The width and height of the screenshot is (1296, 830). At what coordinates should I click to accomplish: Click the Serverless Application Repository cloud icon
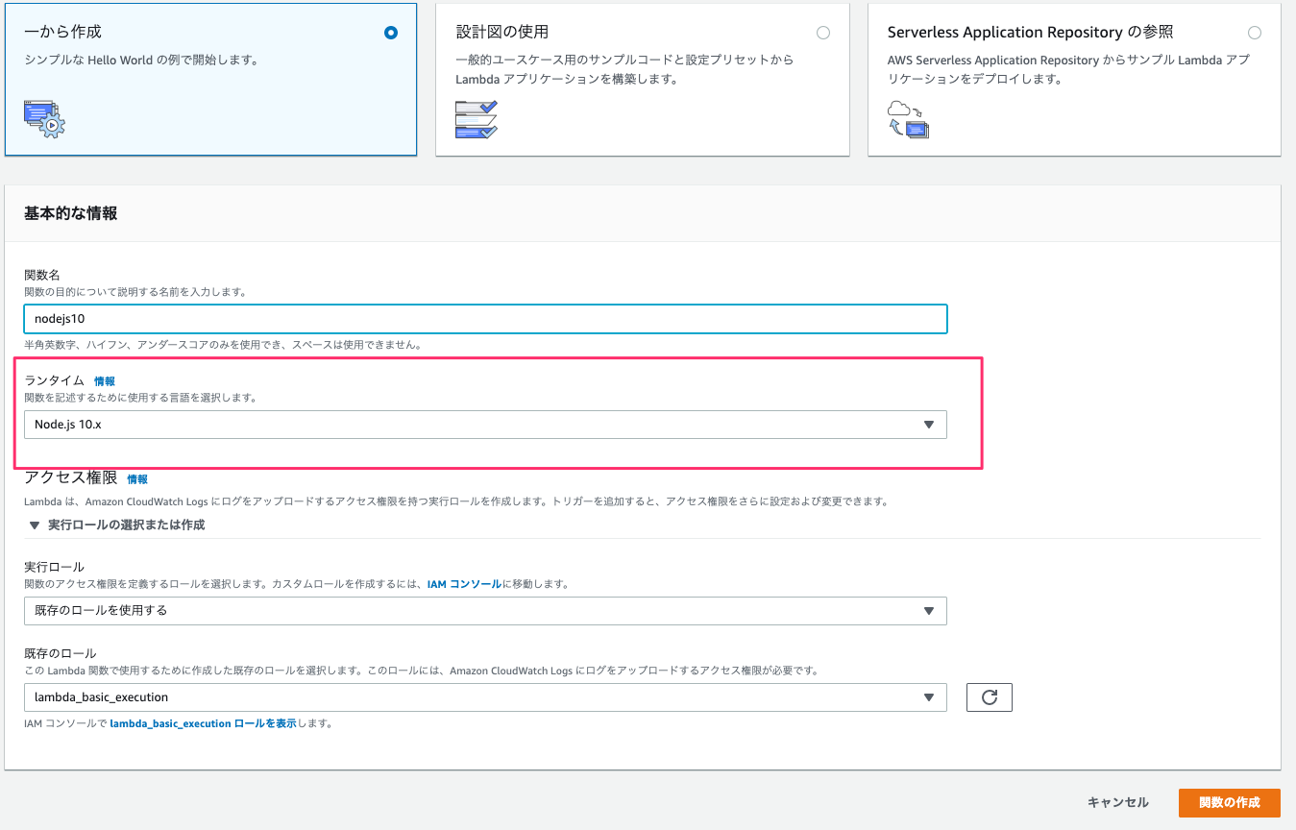907,120
